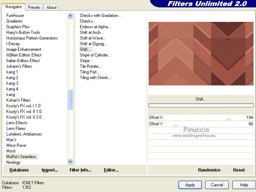
Task: Choose Checks with Gradation... filter
Action: (x=100, y=16)
